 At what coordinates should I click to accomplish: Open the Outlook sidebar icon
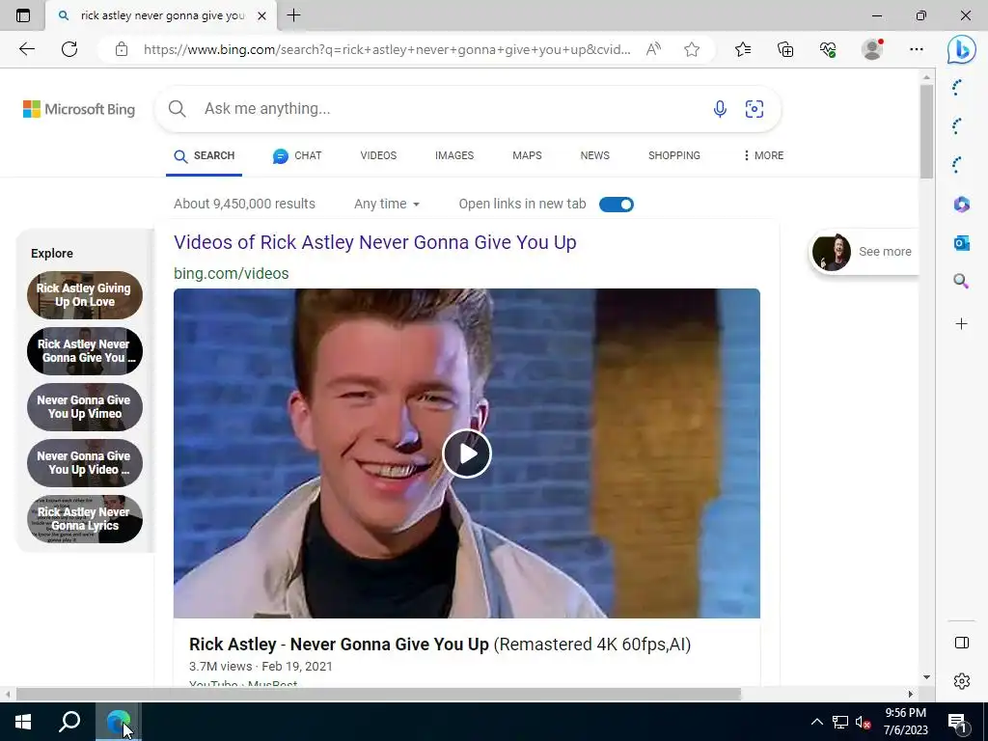pos(962,242)
